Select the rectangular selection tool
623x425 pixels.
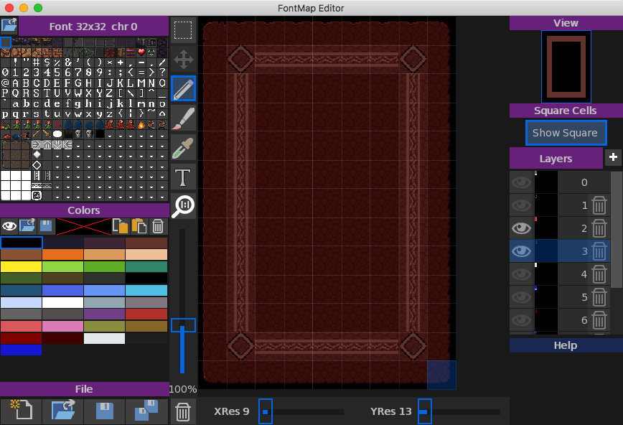tap(183, 30)
